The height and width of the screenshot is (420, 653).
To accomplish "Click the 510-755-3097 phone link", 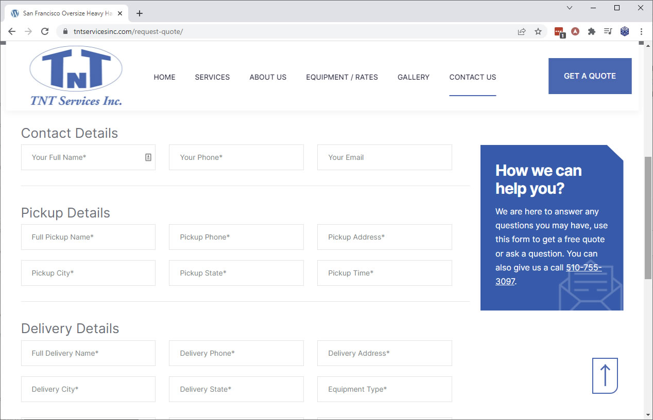I will coord(583,268).
